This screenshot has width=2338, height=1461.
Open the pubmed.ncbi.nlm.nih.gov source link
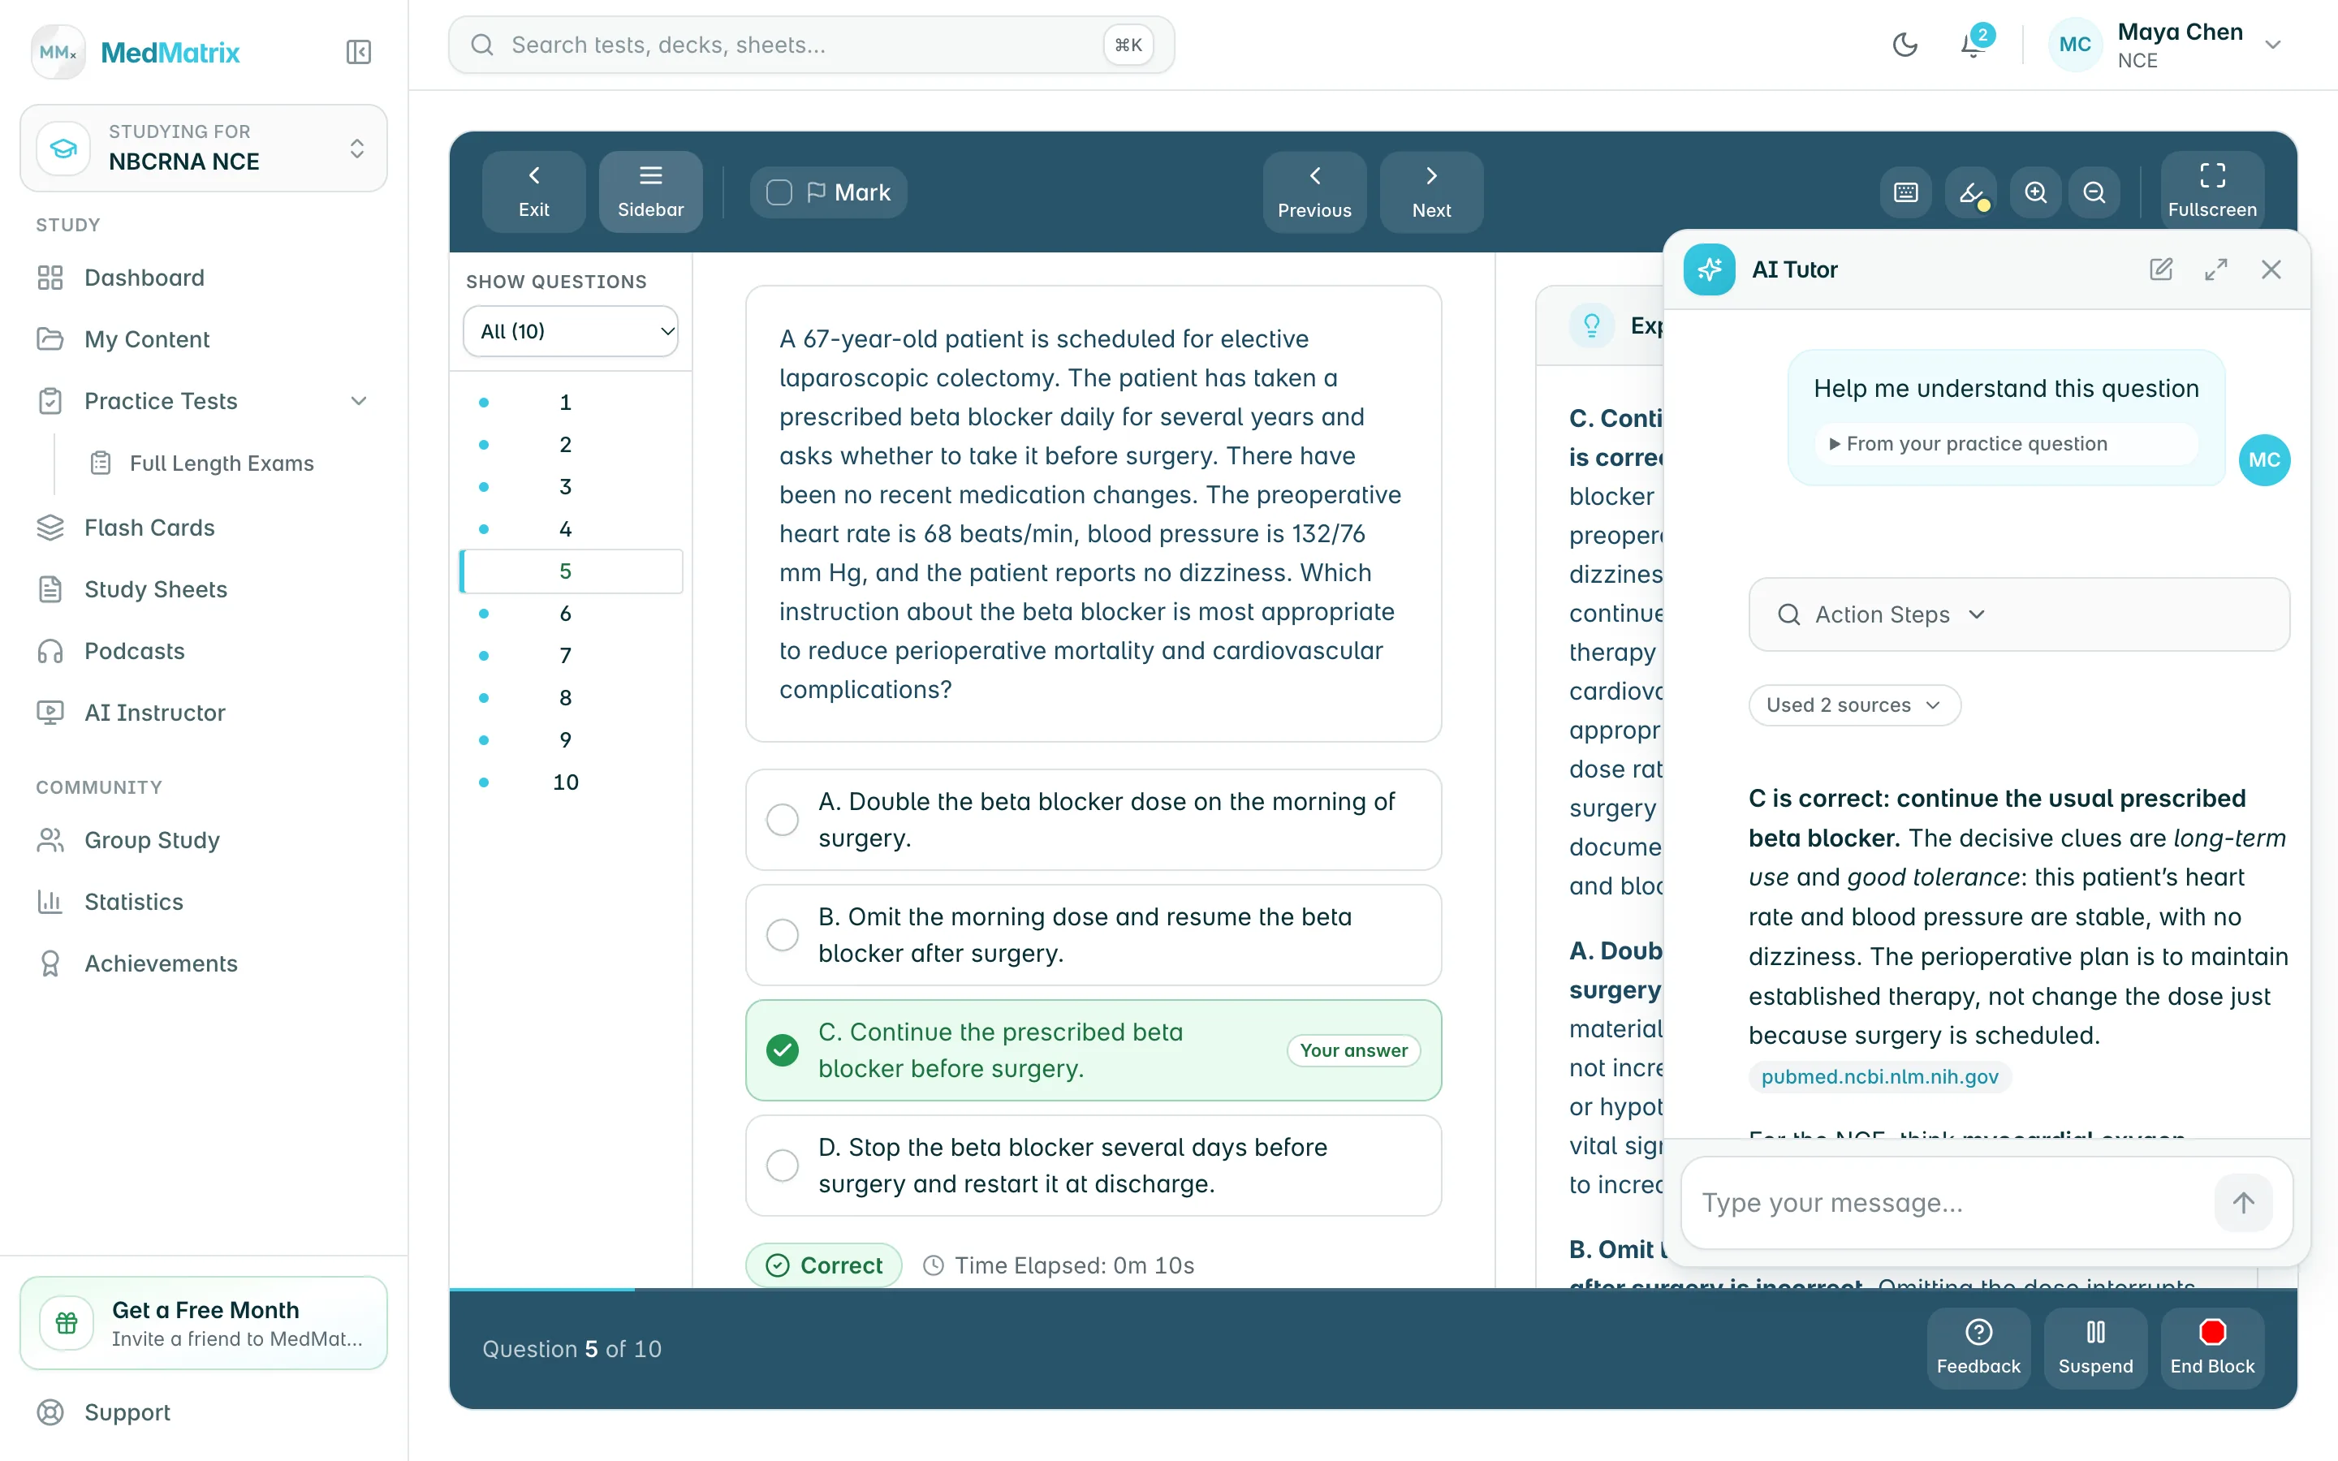(1879, 1076)
